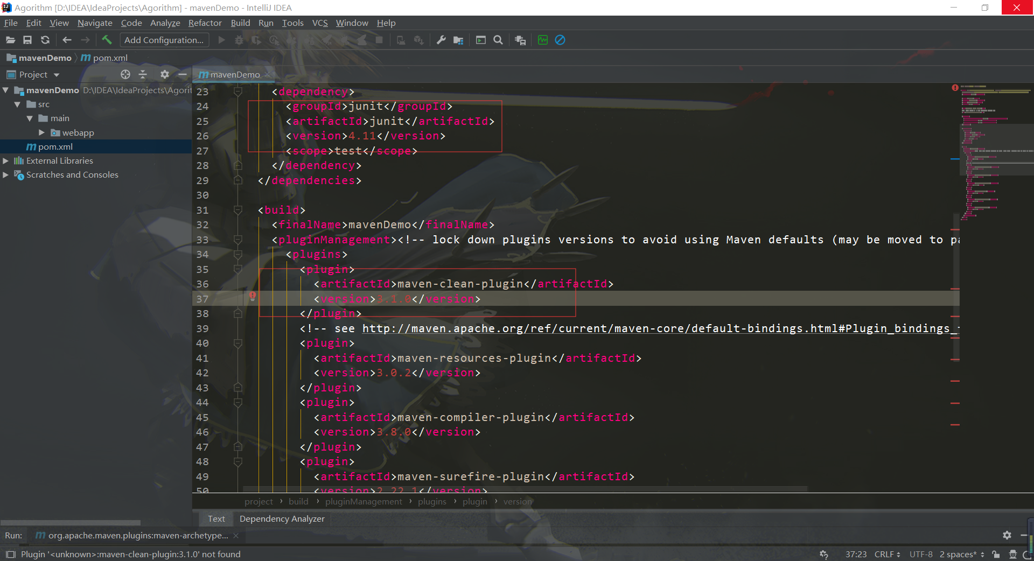Click Add Configuration... button

pyautogui.click(x=164, y=40)
